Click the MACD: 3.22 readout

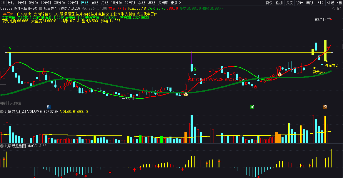37,146
